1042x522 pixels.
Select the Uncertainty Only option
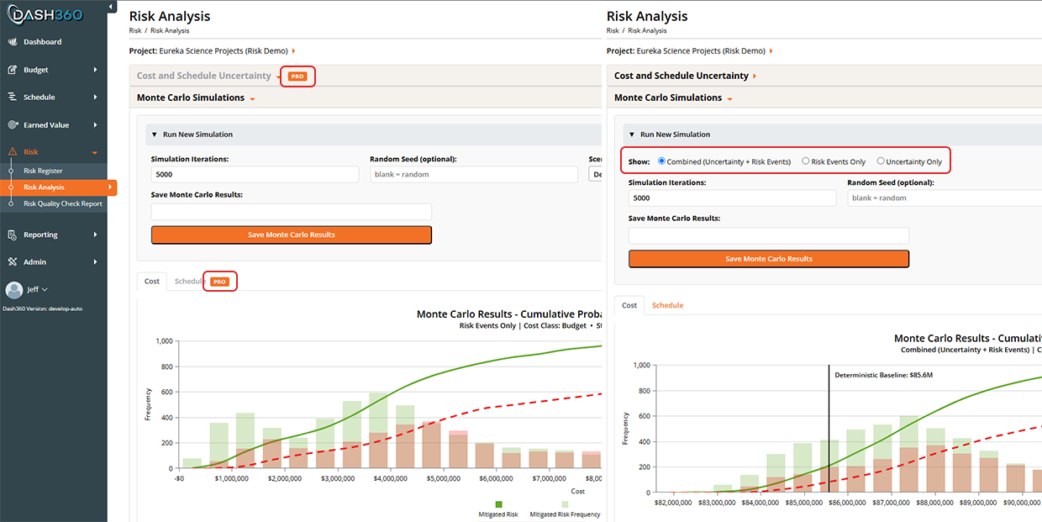pyautogui.click(x=881, y=161)
